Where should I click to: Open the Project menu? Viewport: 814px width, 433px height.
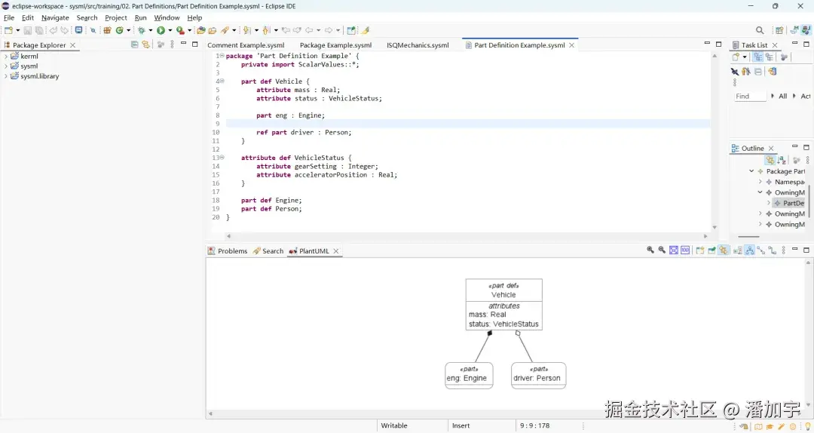click(115, 17)
